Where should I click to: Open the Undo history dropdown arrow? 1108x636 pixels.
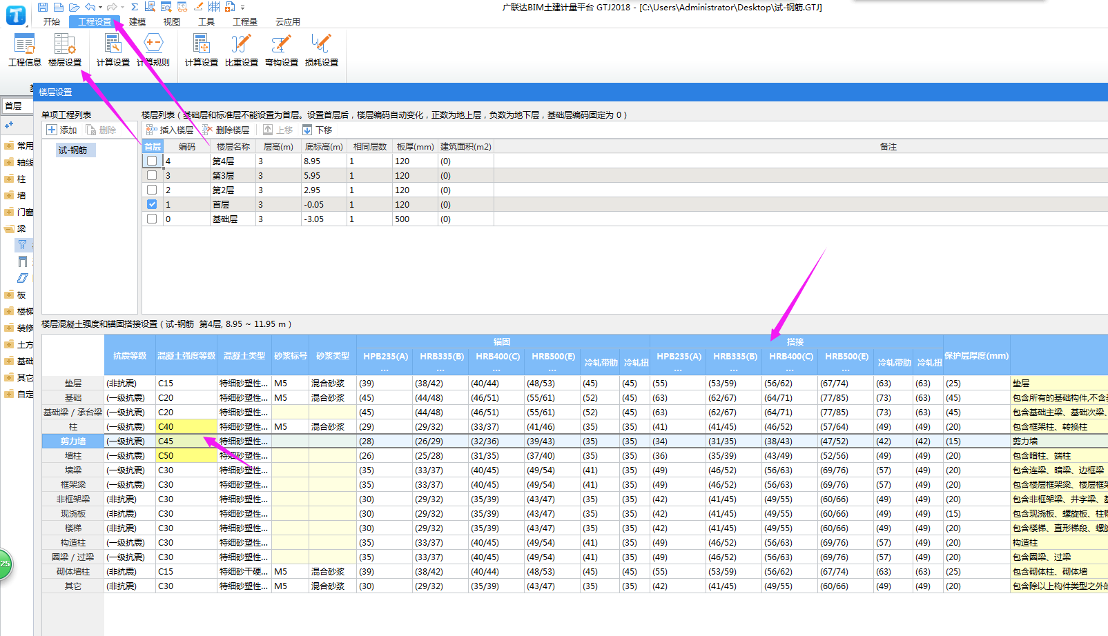pos(101,8)
